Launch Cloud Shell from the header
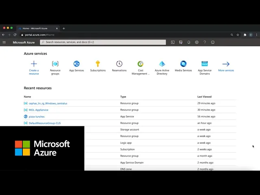 point(173,42)
